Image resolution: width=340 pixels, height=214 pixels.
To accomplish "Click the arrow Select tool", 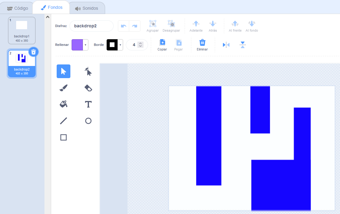I will pos(63,71).
